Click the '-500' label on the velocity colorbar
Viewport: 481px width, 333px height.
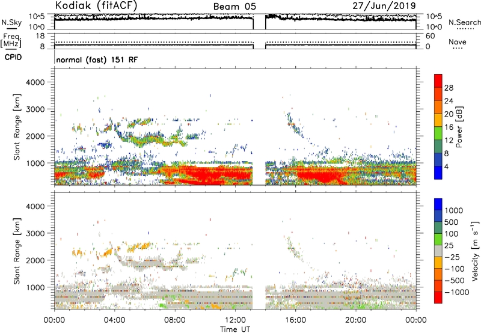point(454,281)
